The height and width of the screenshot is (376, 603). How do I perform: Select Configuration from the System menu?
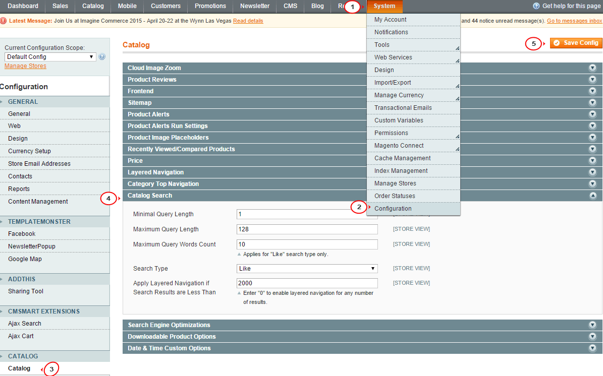pos(393,208)
